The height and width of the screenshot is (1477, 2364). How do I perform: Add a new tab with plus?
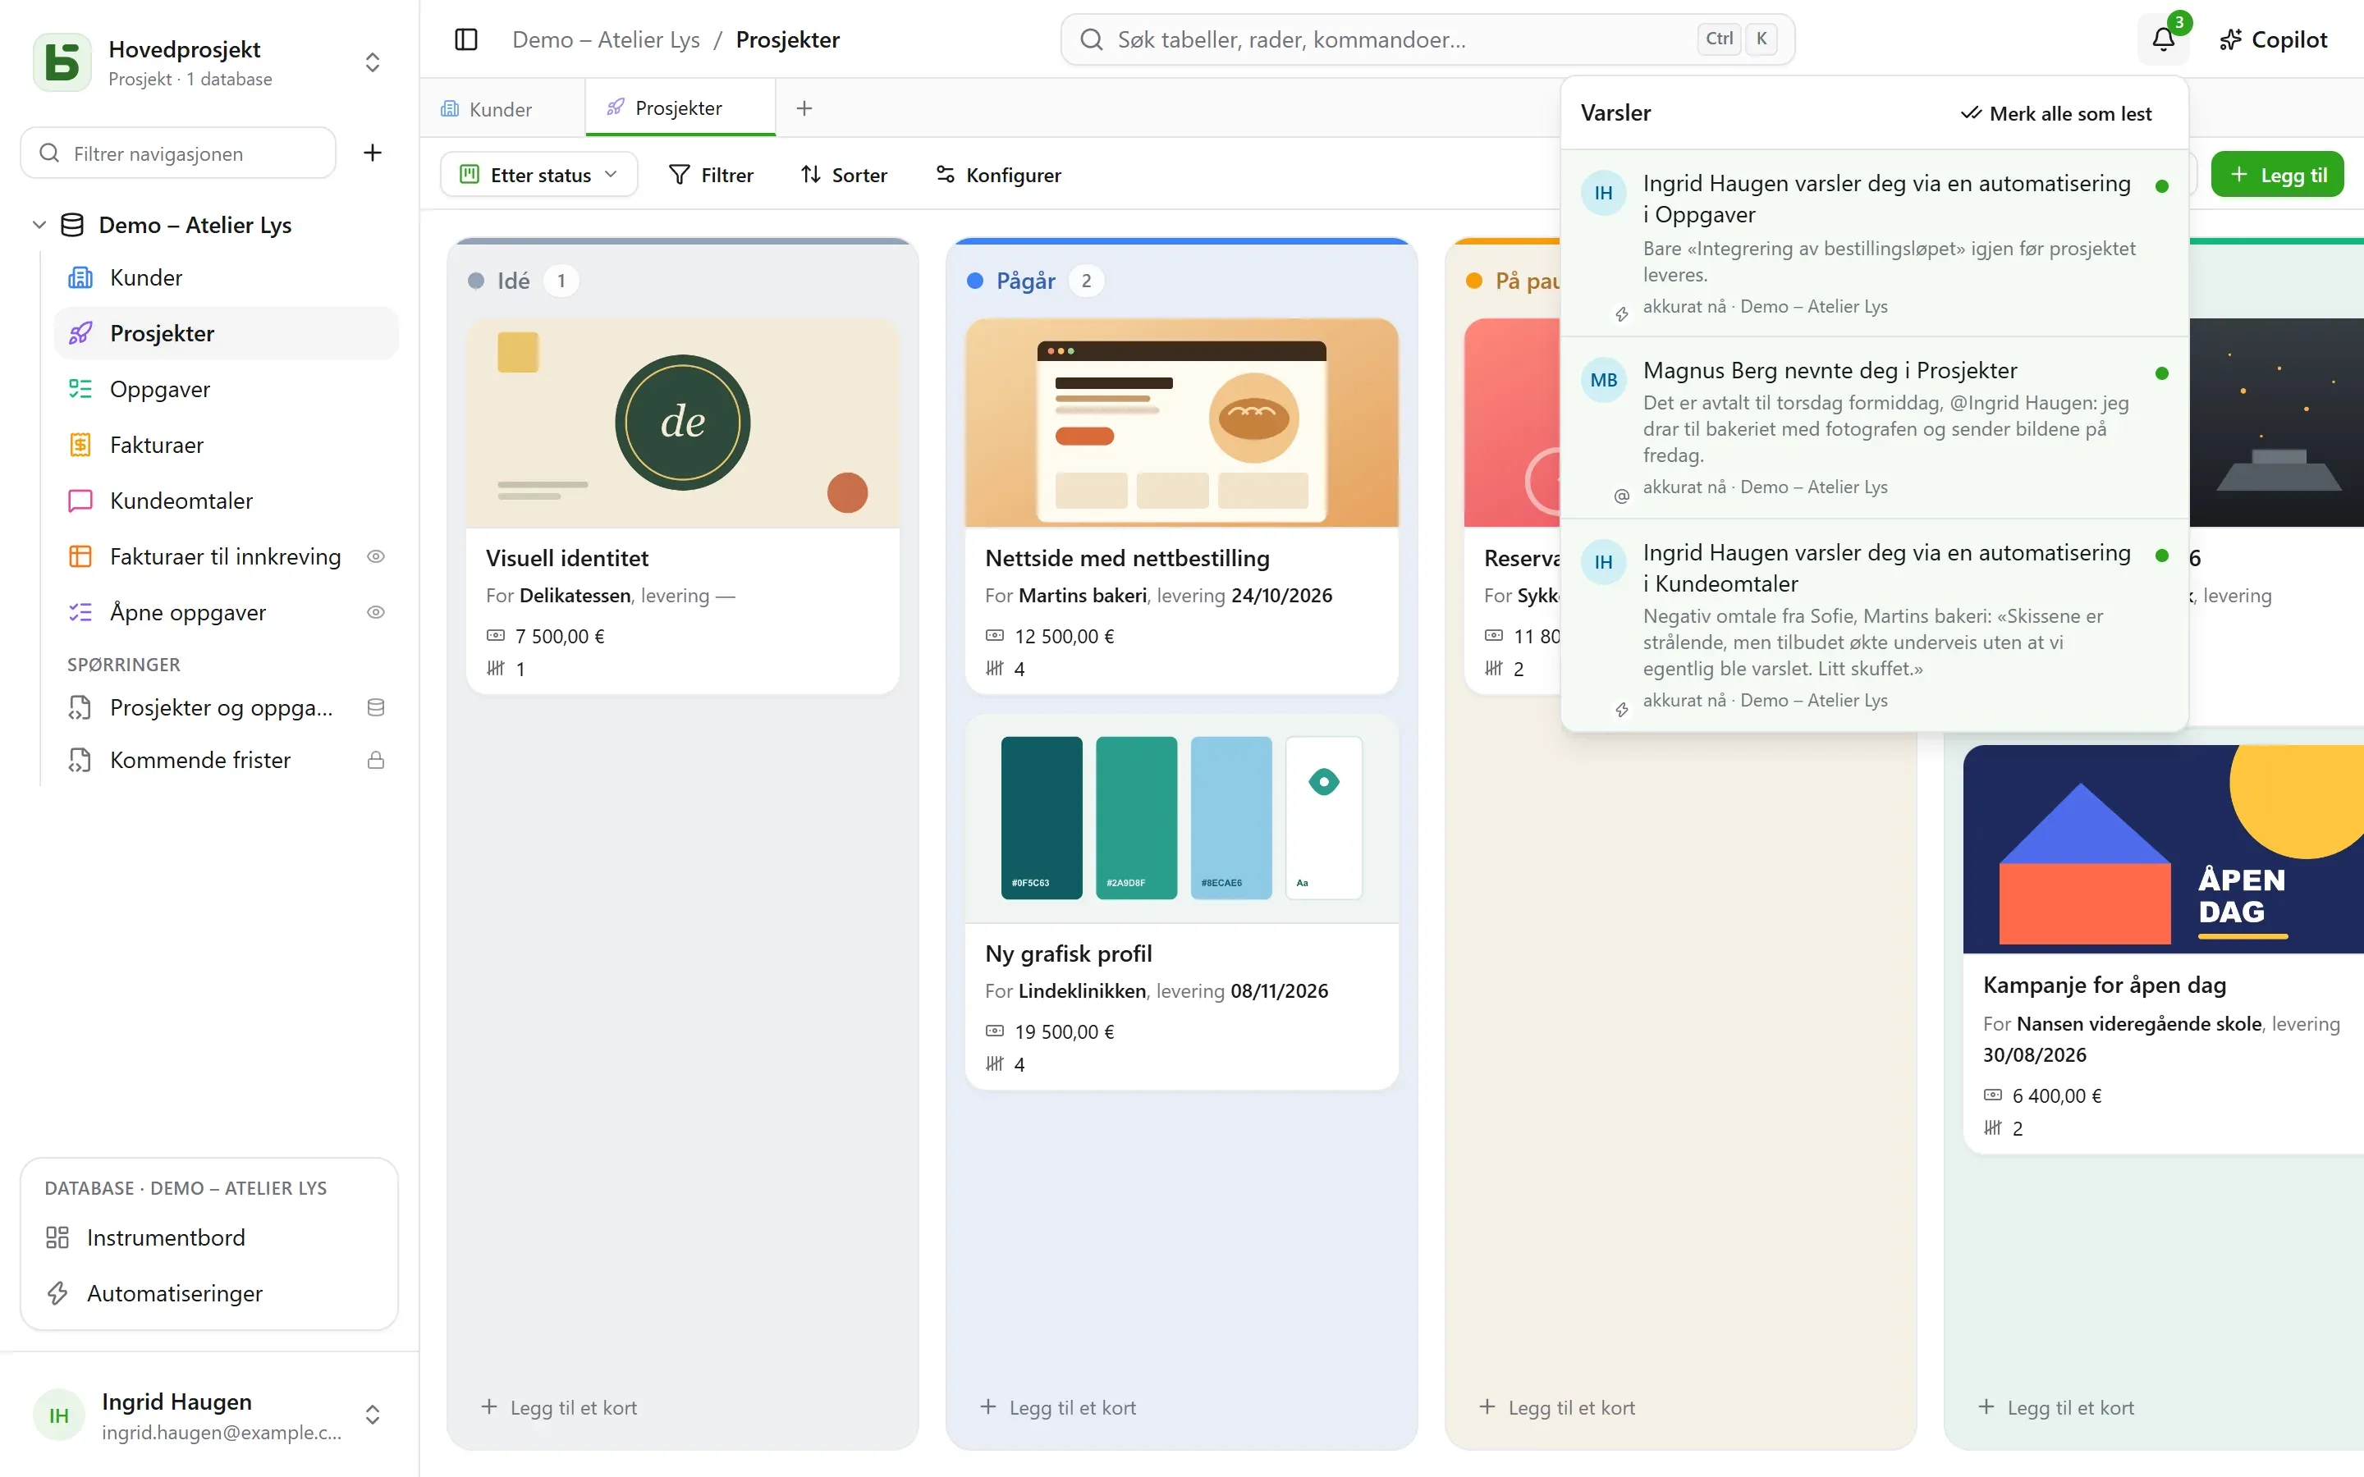click(804, 108)
